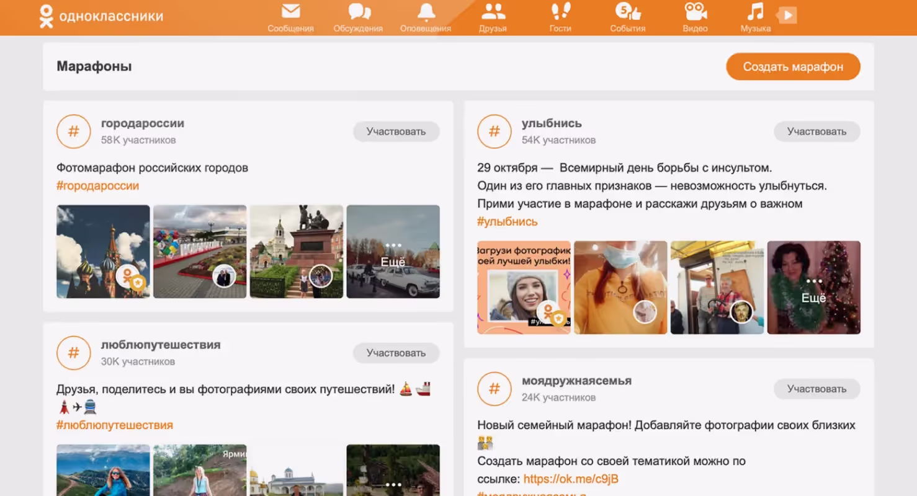
Task: Click the Одноклассники logo
Action: click(x=101, y=16)
